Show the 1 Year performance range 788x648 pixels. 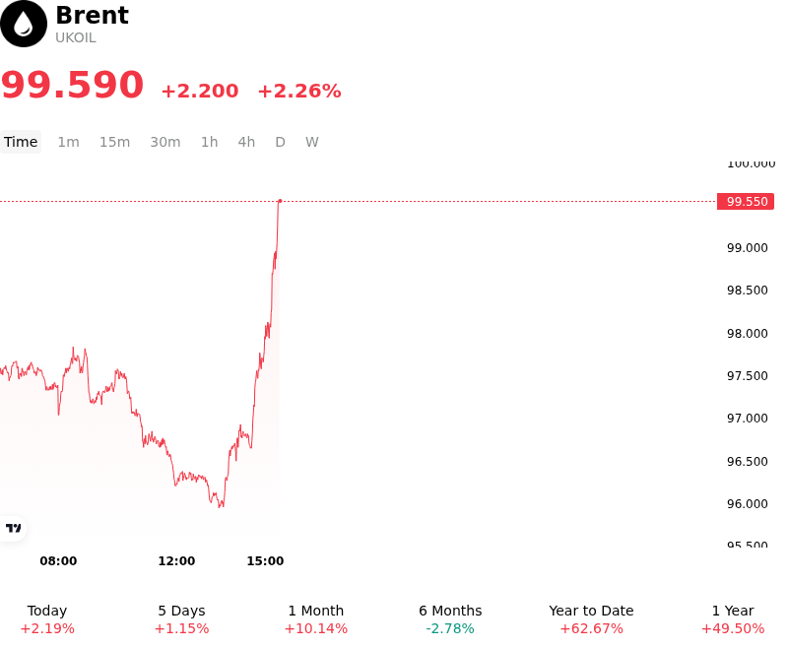[733, 619]
